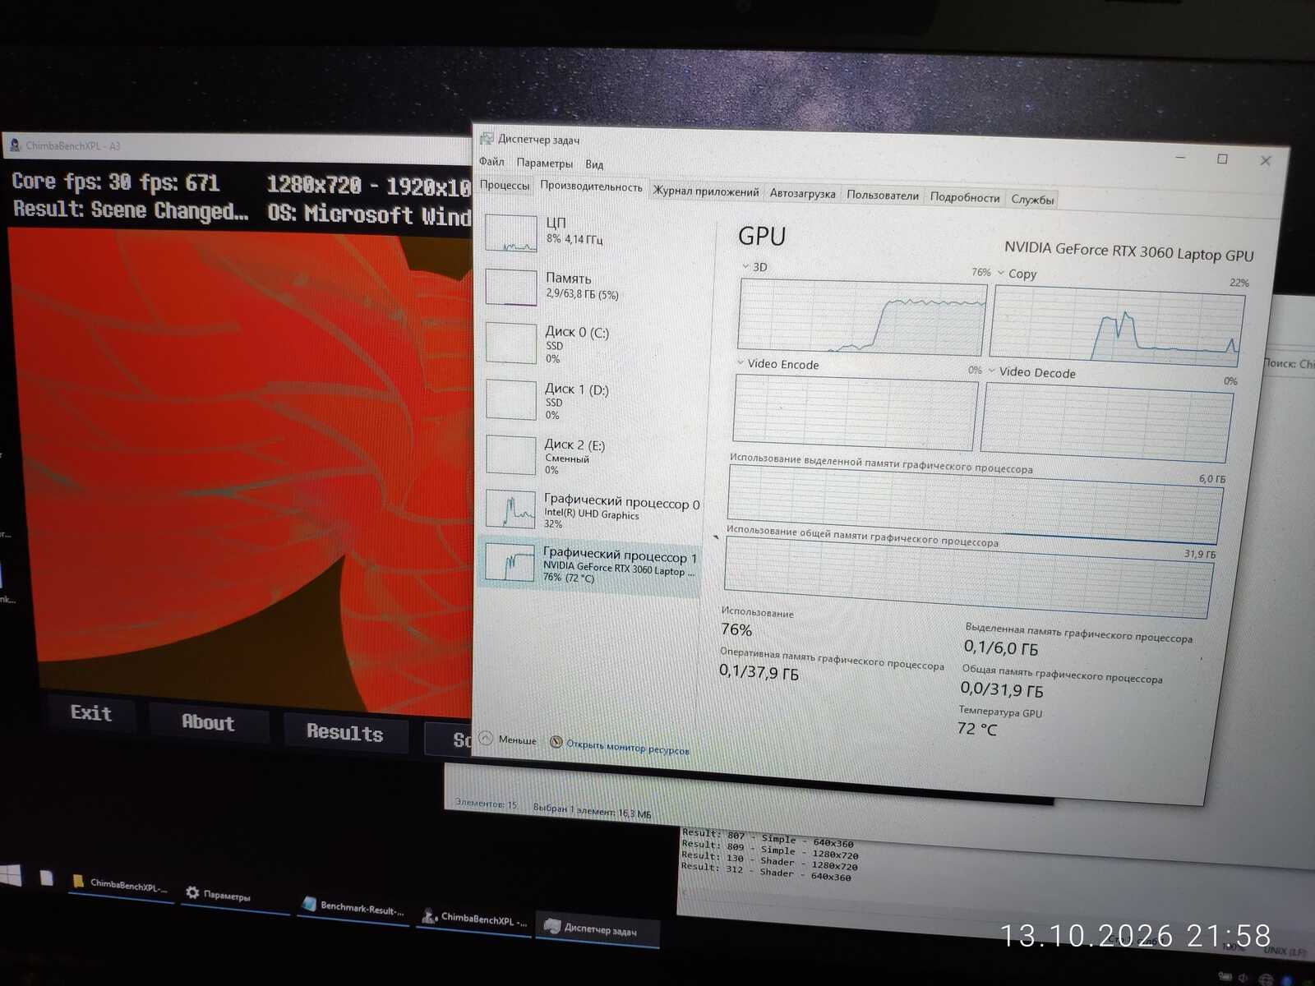Select the ЦП performance graph thumbnail
The image size is (1315, 986).
(511, 233)
